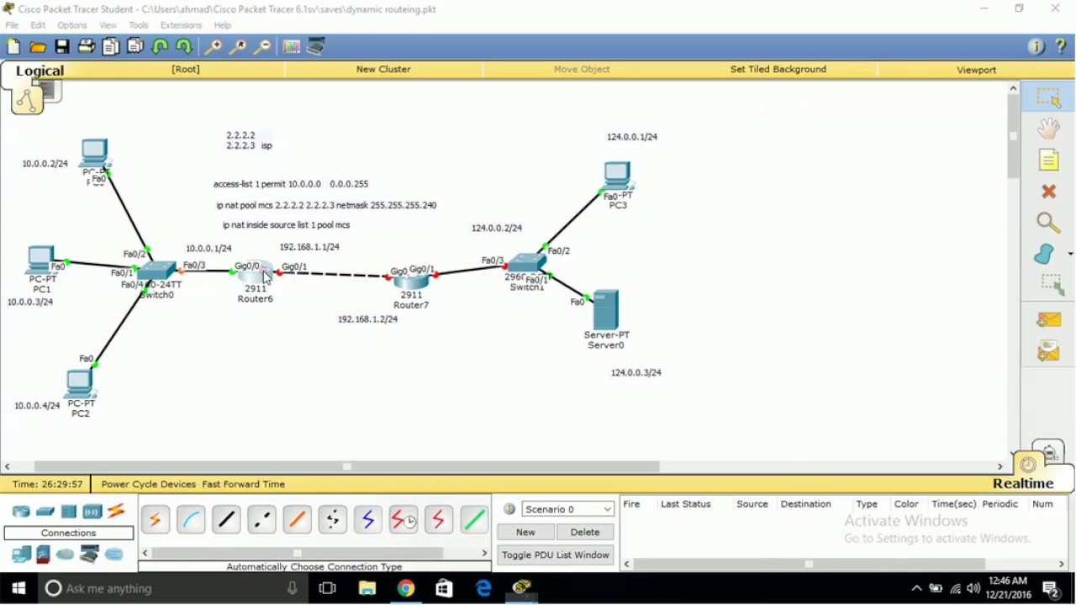
Task: Open the Options menu
Action: tap(72, 25)
